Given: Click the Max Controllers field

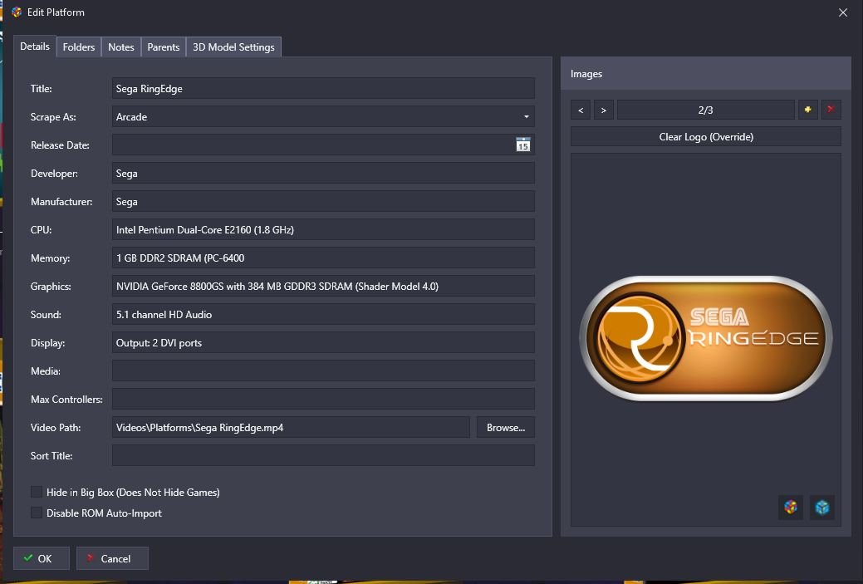Looking at the screenshot, I should pyautogui.click(x=323, y=399).
